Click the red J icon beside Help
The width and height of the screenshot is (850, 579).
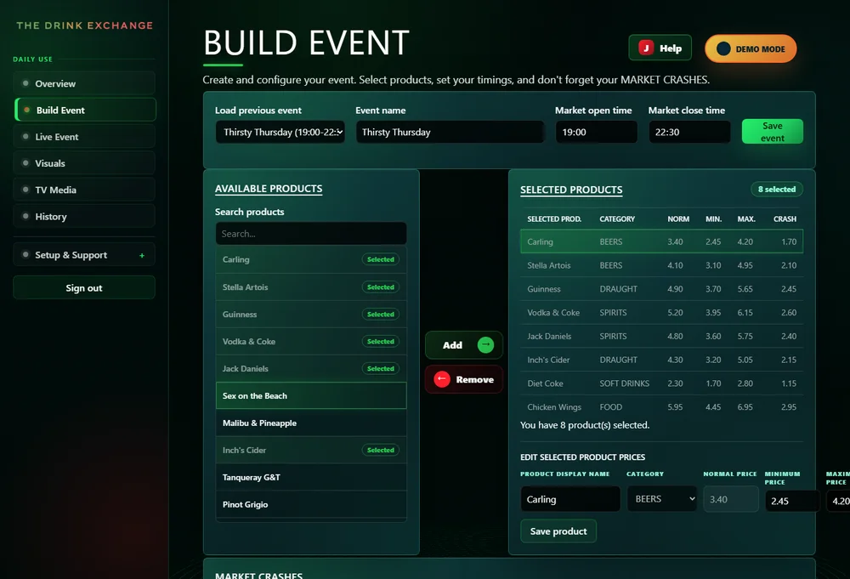coord(646,48)
